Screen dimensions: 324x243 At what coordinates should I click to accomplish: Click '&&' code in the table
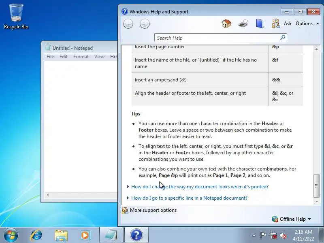coord(276,80)
